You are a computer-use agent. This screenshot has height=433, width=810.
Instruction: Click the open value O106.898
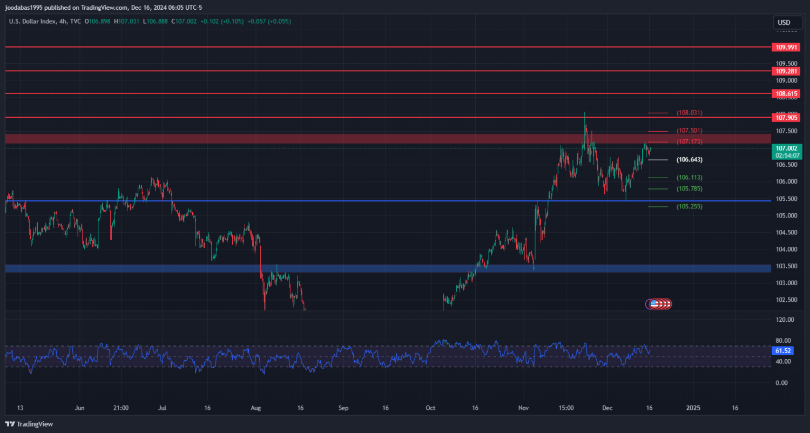pyautogui.click(x=97, y=22)
